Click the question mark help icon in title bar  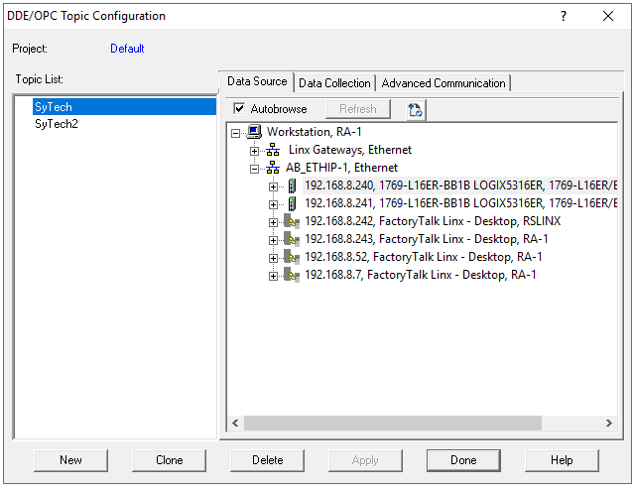pyautogui.click(x=564, y=16)
